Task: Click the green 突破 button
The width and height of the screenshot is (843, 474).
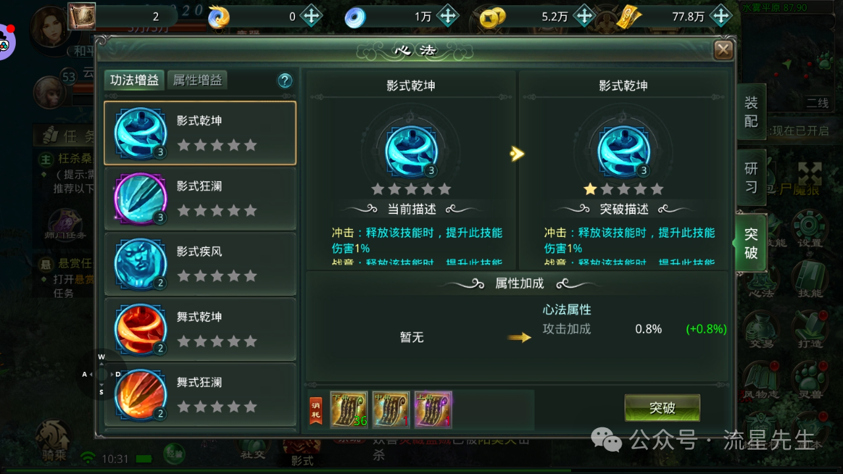Action: pyautogui.click(x=662, y=408)
